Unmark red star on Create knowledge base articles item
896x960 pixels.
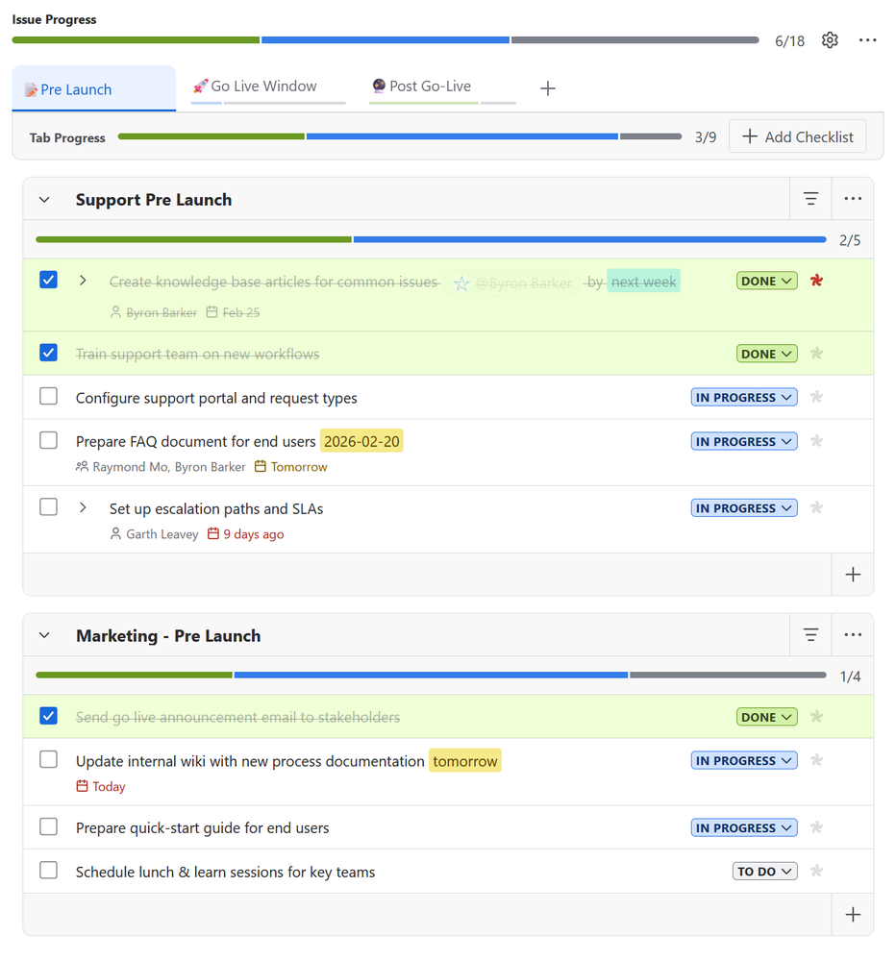coord(816,281)
